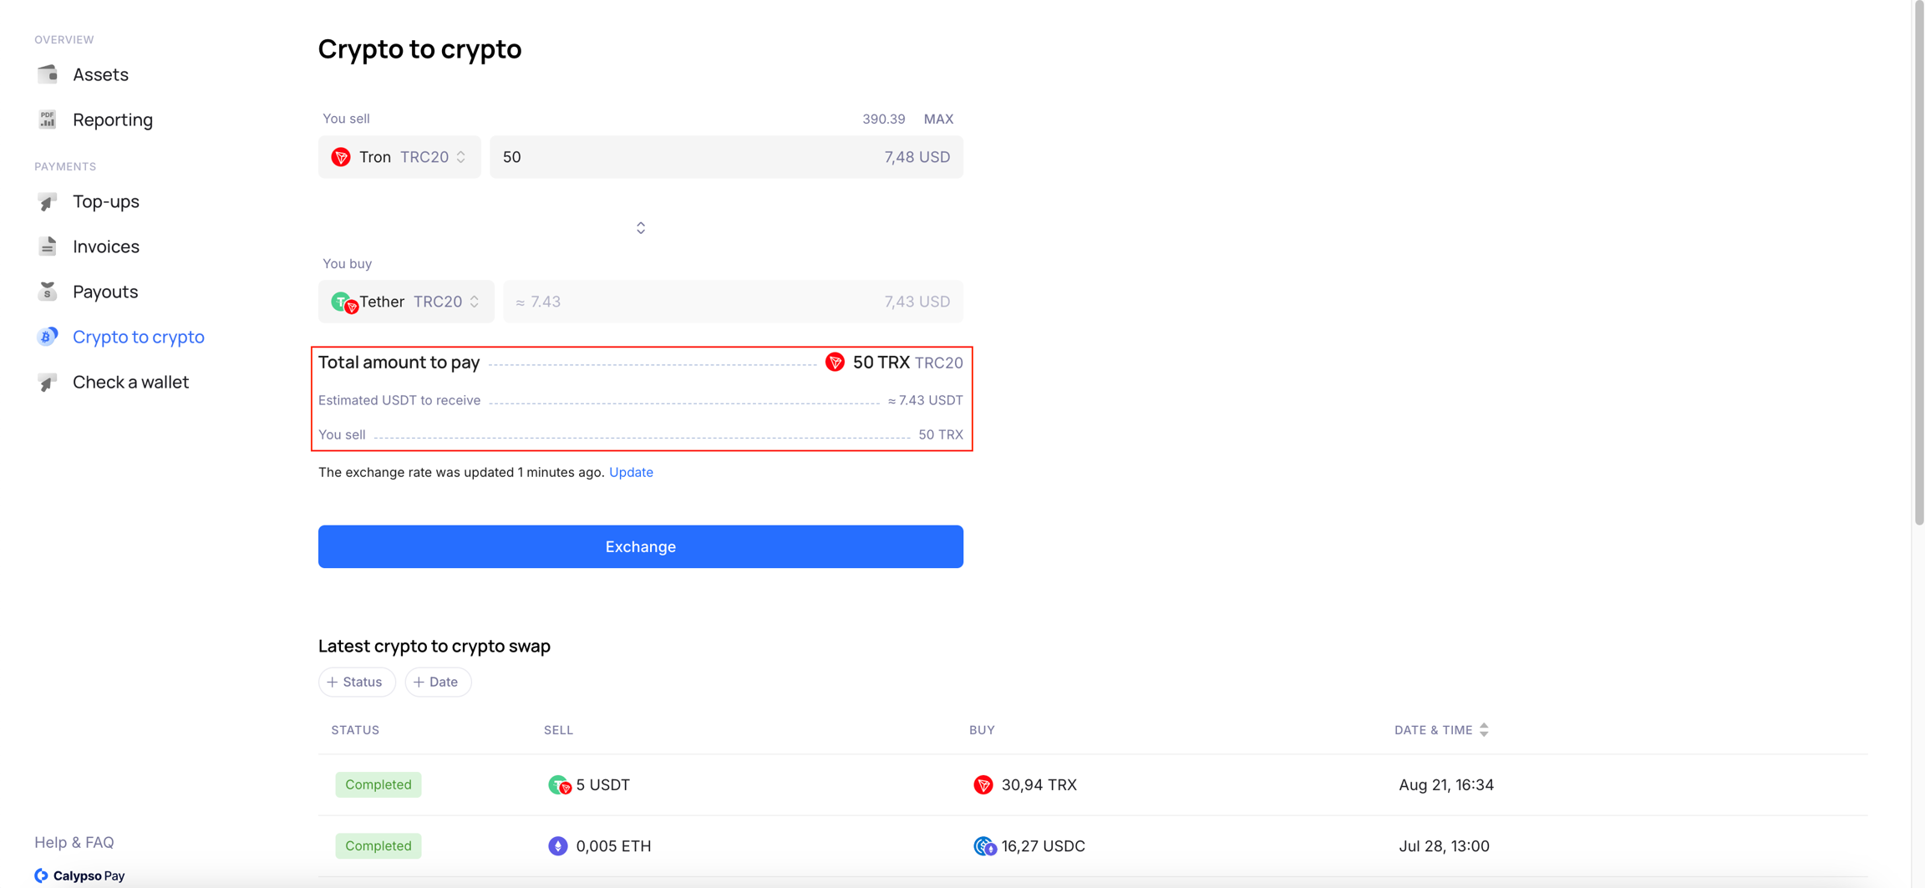The image size is (1925, 888).
Task: Click the Crypto to crypto icon
Action: tap(48, 337)
